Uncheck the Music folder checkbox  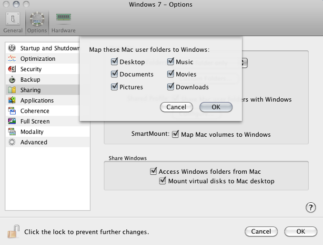click(171, 61)
